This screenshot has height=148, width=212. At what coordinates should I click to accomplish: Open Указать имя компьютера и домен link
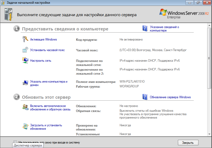(x=49, y=83)
